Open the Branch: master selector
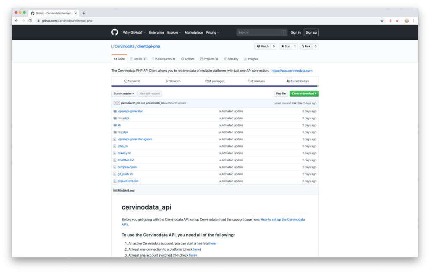430x273 pixels. click(124, 94)
